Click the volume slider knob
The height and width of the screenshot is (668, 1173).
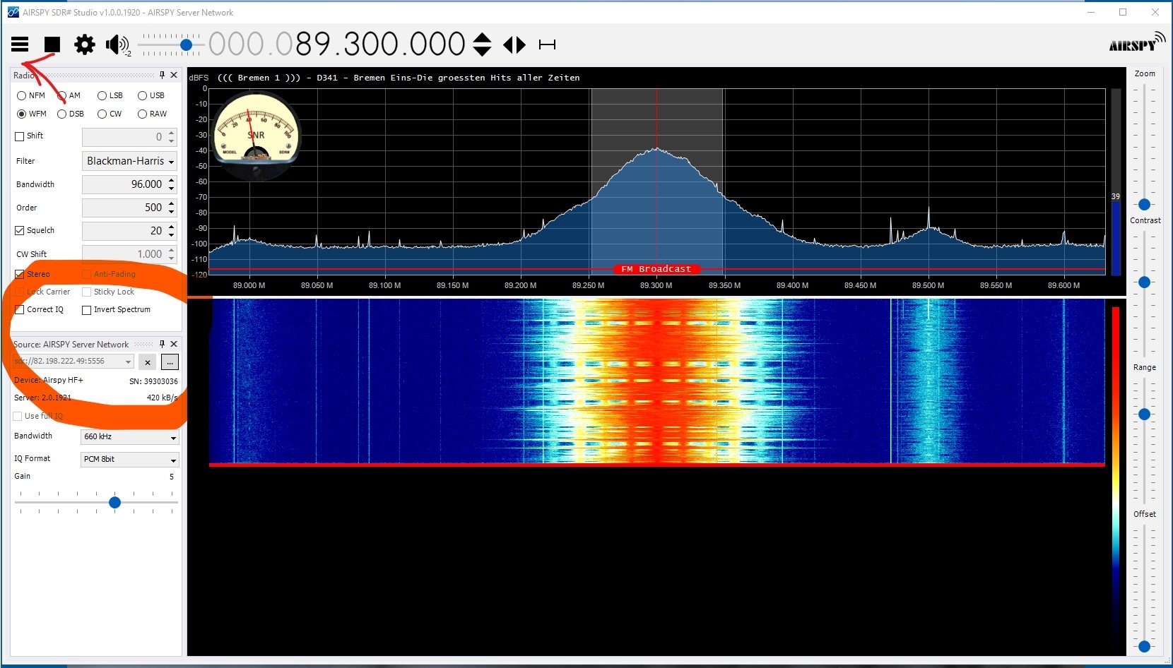tap(187, 44)
